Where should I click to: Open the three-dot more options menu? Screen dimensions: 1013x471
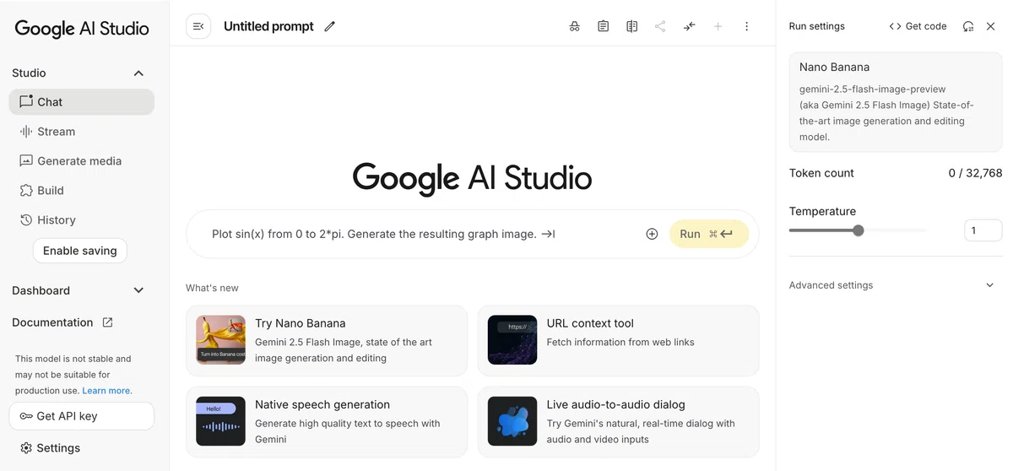point(746,26)
